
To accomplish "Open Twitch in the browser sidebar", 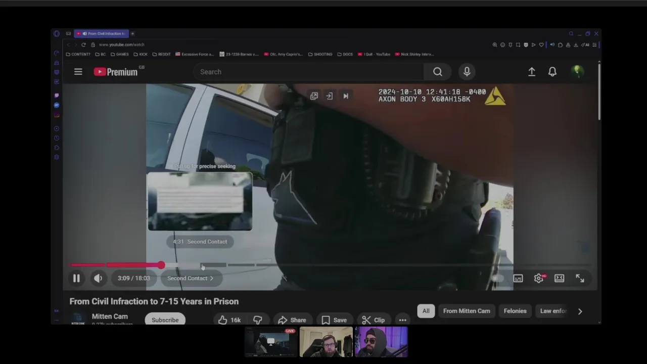I will pos(57,95).
